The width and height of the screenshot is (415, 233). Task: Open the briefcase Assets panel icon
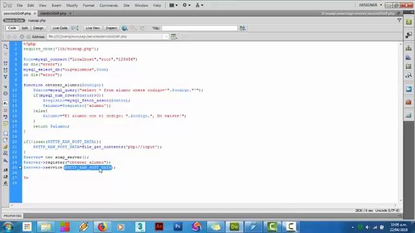click(409, 102)
